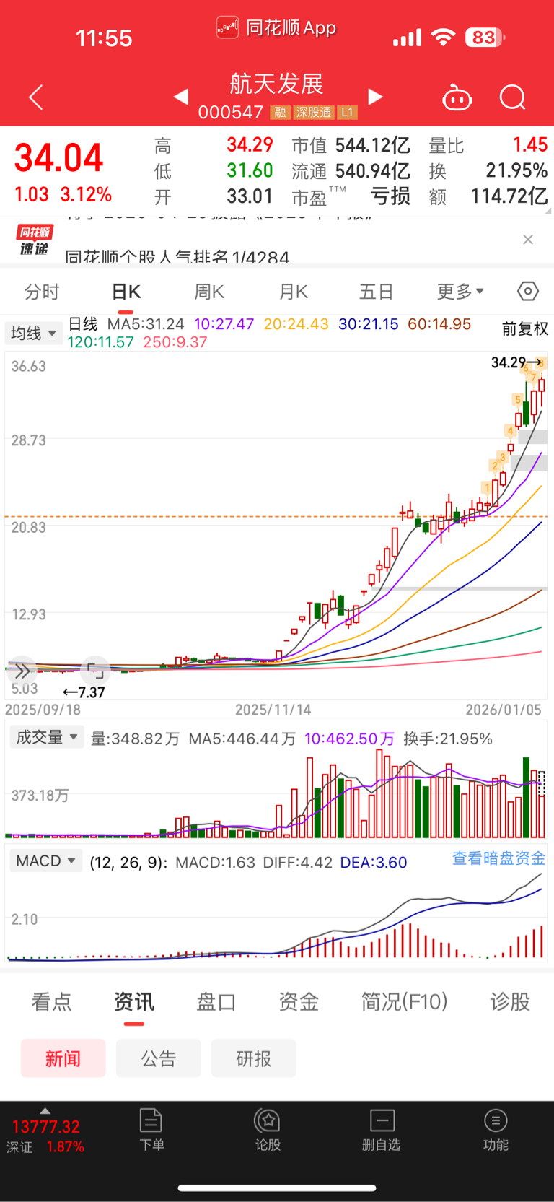Open 成交量 indicator dropdown
This screenshot has width=554, height=1202.
[x=47, y=737]
